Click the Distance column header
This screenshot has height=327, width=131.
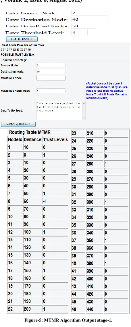click(32, 140)
